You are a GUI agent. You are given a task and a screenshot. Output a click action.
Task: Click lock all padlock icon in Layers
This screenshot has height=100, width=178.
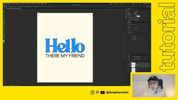pos(135,60)
